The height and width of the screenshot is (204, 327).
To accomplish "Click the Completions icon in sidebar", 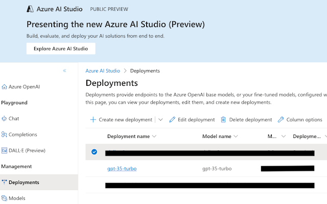I will [4, 134].
